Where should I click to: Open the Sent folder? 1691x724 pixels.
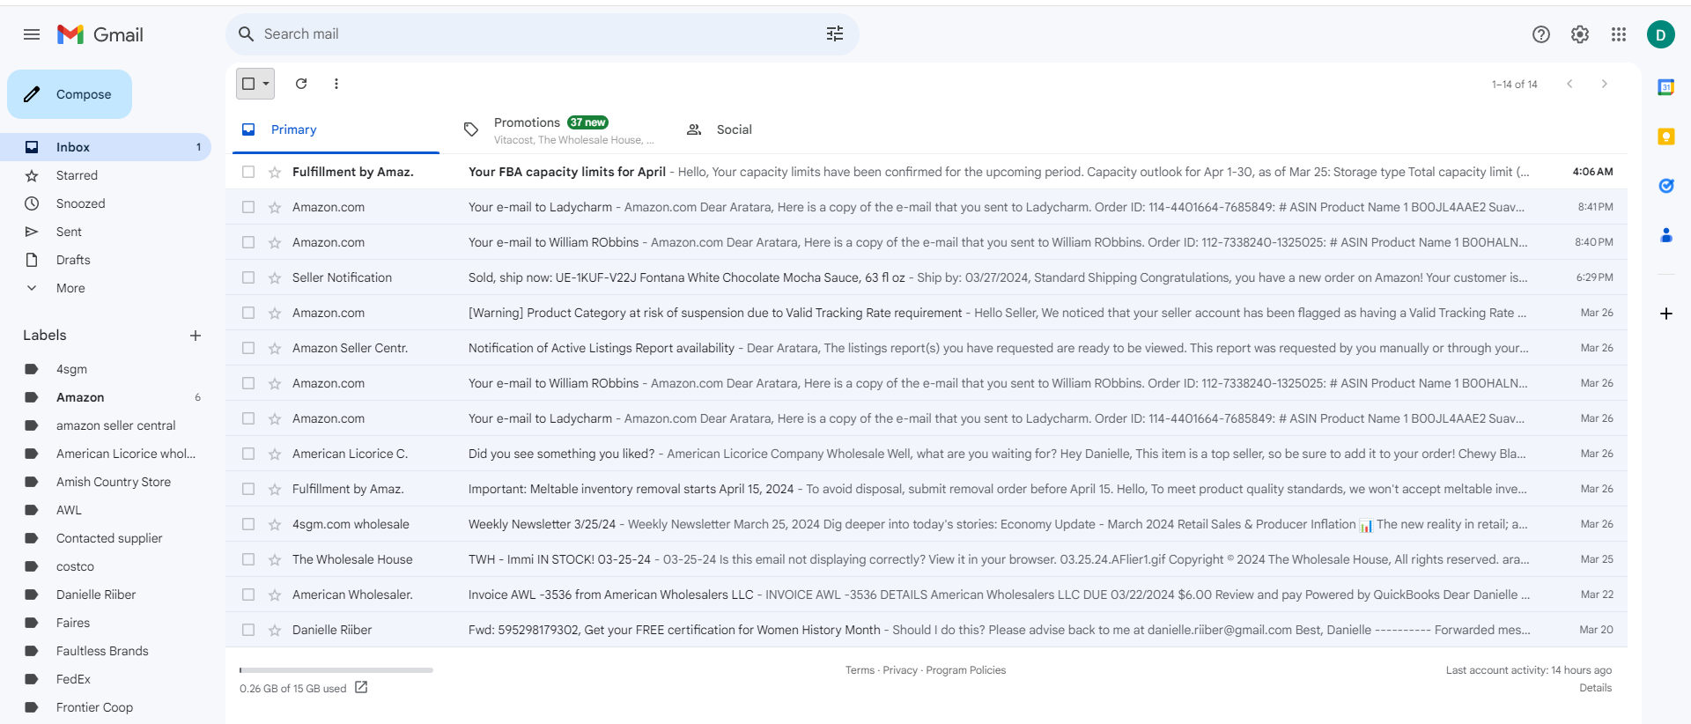coord(106,232)
